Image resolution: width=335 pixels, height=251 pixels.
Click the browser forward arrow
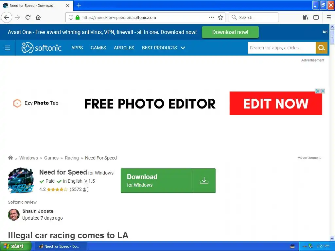click(x=17, y=17)
